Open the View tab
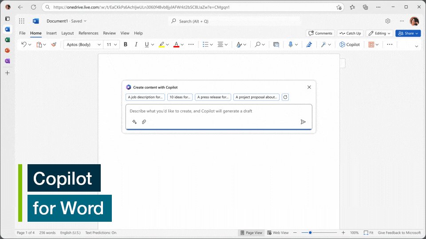Image resolution: width=426 pixels, height=239 pixels. [125, 33]
